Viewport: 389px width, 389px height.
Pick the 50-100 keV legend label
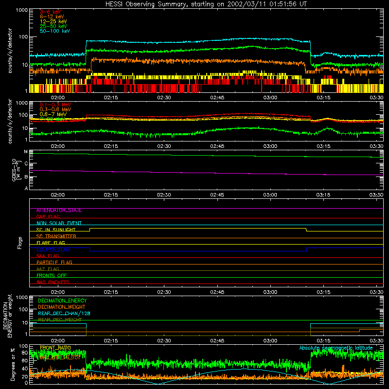pyautogui.click(x=55, y=31)
